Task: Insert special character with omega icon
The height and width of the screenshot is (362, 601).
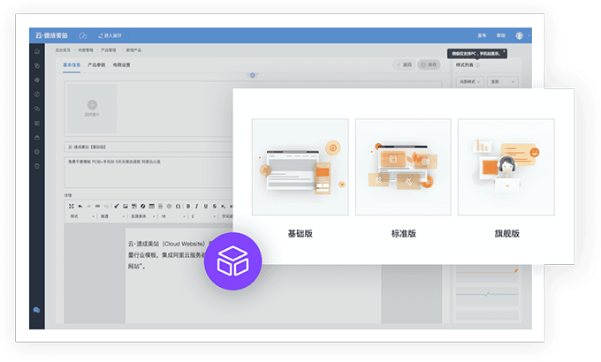Action: (179, 207)
